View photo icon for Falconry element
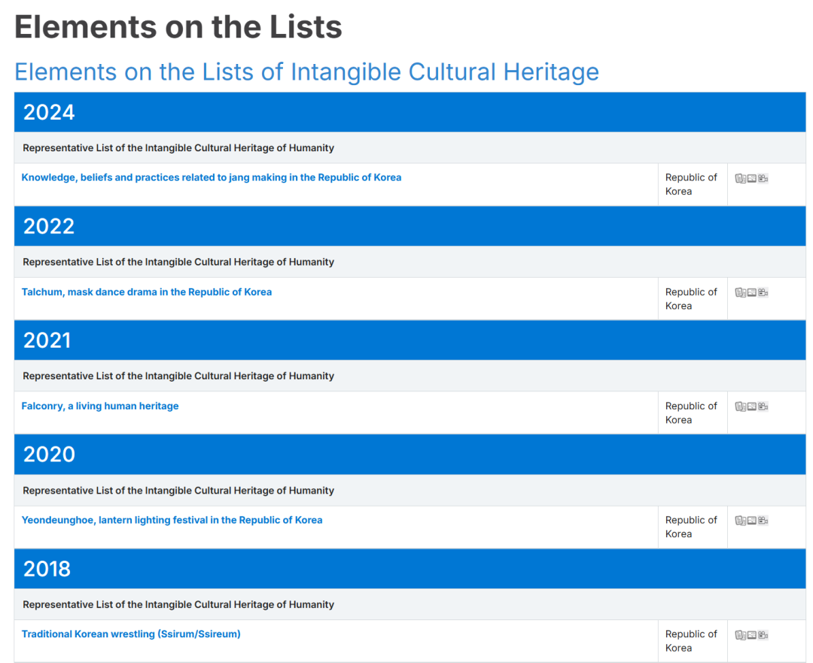Viewport: 813px width, 663px height. click(x=751, y=406)
